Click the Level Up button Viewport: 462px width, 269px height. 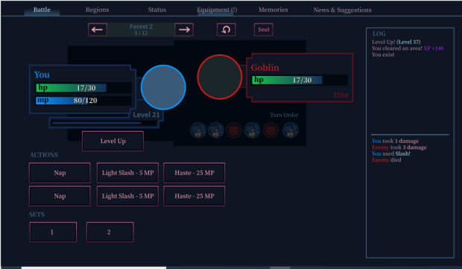[113, 141]
